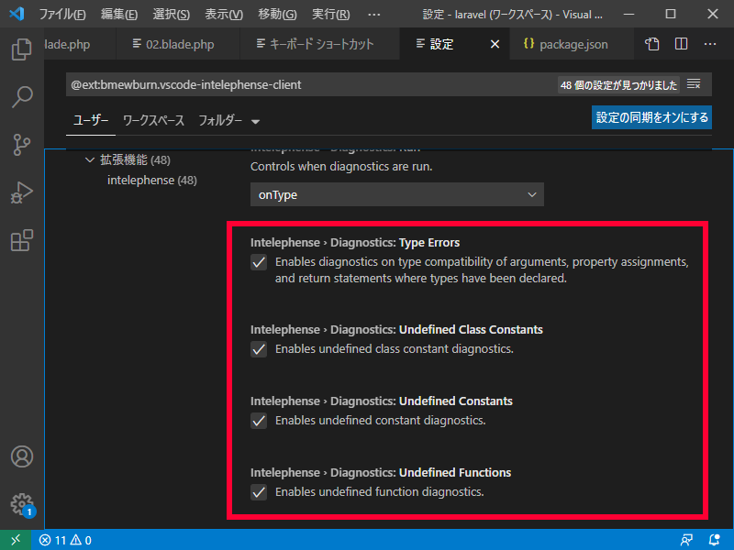Open the 表示(V) menu
The height and width of the screenshot is (550, 734).
(x=223, y=15)
